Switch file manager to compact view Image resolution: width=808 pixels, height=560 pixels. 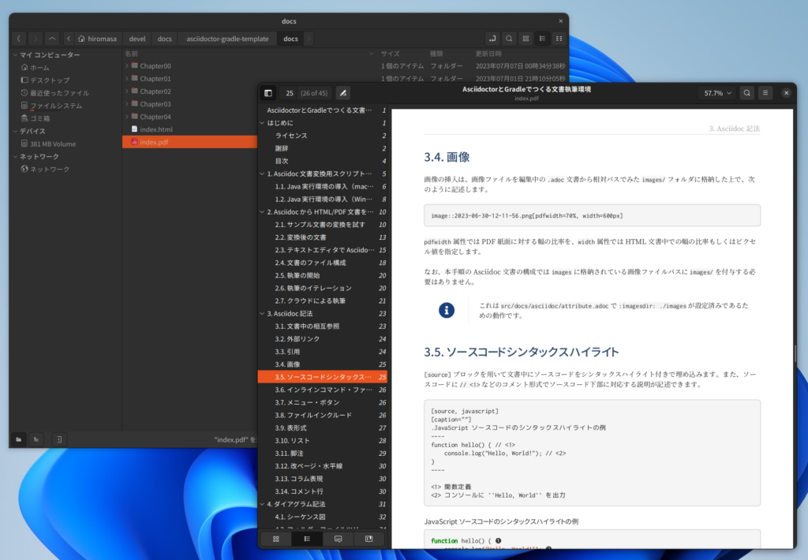pyautogui.click(x=559, y=39)
